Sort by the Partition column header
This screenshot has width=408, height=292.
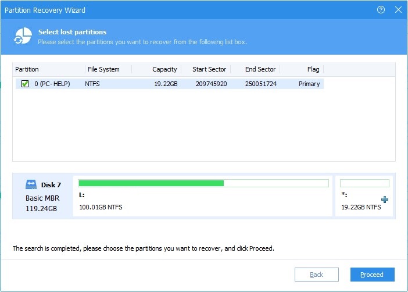click(x=27, y=69)
